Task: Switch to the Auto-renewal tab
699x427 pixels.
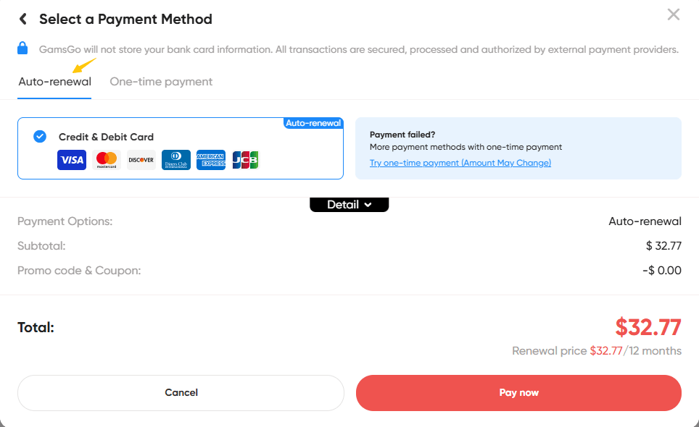Action: [x=54, y=82]
